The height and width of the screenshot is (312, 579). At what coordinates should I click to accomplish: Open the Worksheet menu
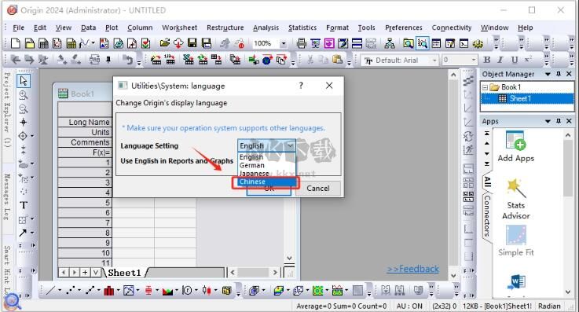[179, 28]
